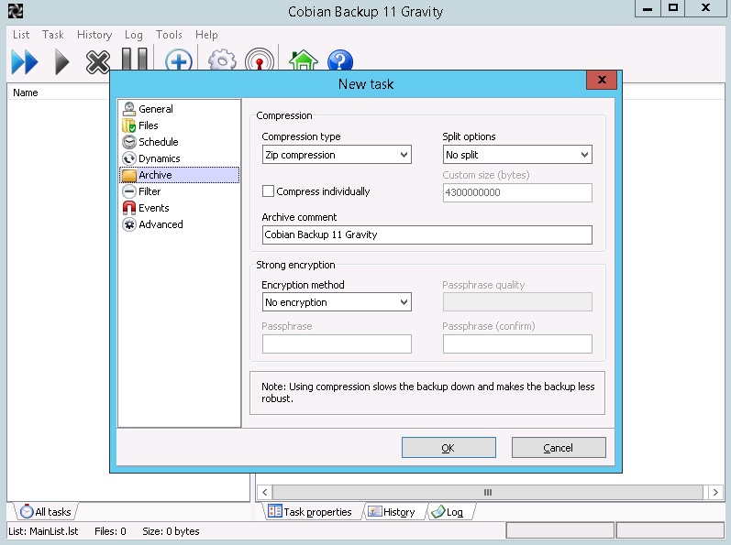The width and height of the screenshot is (731, 545).
Task: Switch to the Log bottom tab
Action: (449, 512)
